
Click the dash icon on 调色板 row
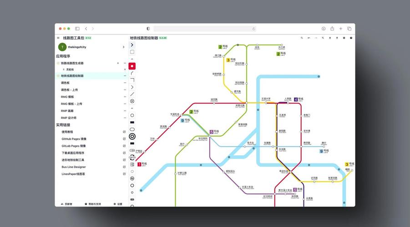(x=125, y=83)
